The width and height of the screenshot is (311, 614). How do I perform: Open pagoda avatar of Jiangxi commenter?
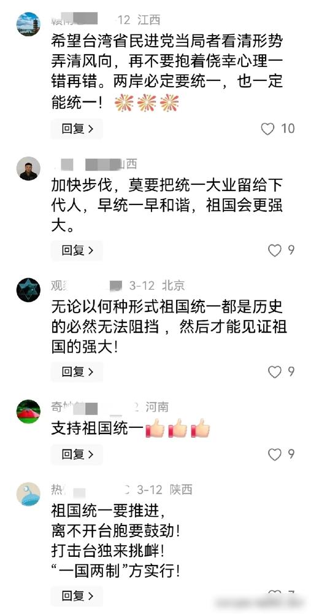[x=28, y=24]
